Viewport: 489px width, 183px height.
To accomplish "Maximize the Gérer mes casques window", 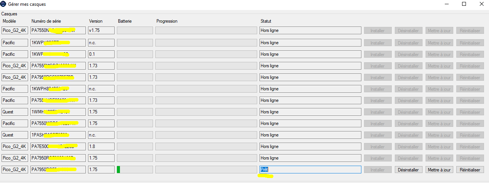I will [x=464, y=4].
